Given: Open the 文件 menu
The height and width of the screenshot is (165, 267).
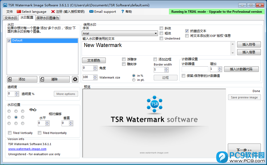Looking at the screenshot, I should [10, 11].
